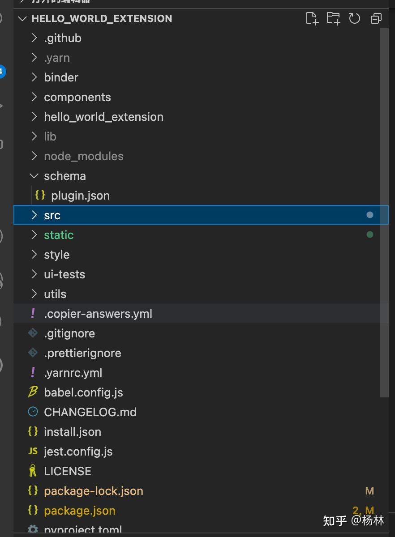
Task: Click the warning icon beside .yarnrc.yml
Action: 32,372
